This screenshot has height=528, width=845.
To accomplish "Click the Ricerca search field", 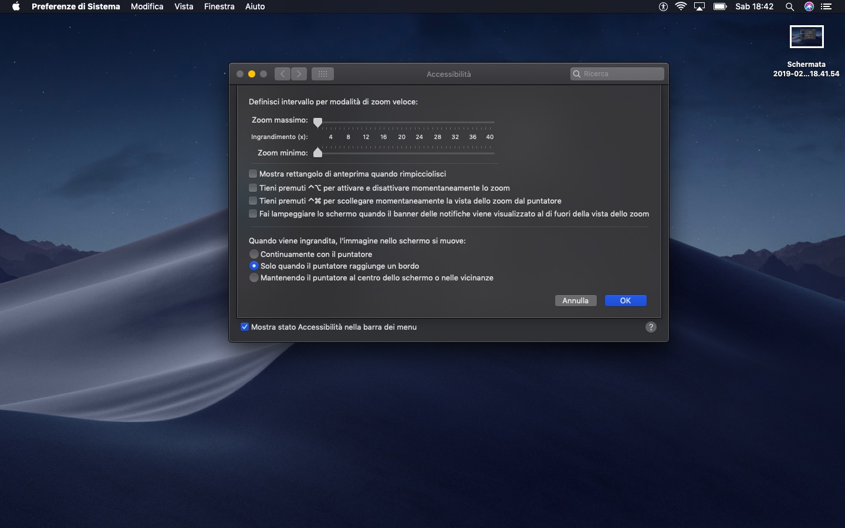I will click(617, 74).
